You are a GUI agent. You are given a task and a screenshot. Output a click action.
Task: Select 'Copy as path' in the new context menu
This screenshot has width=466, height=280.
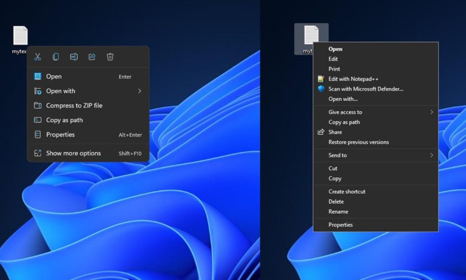click(88, 120)
